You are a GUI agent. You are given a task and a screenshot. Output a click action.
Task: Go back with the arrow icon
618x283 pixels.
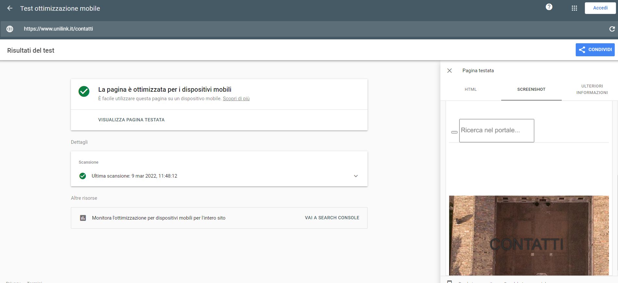[x=10, y=8]
